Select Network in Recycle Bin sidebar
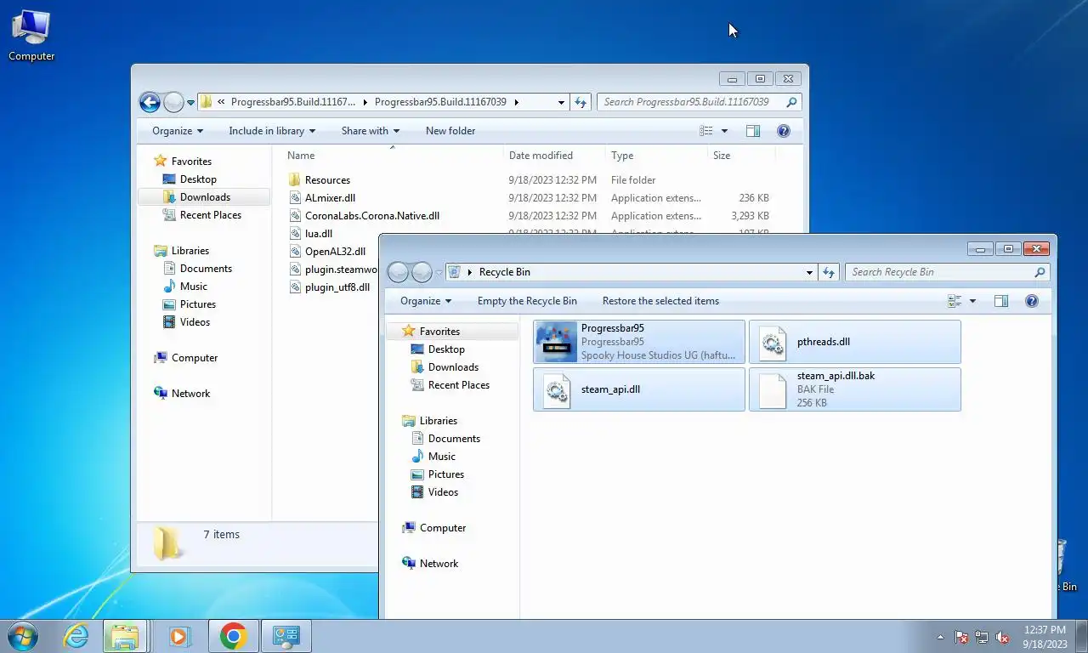1088x653 pixels. 439,564
